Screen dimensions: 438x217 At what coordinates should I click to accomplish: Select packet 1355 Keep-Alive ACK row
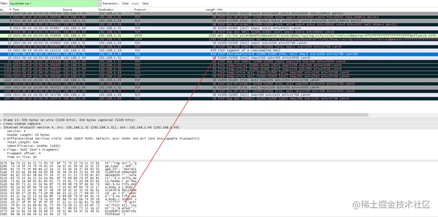tap(219, 72)
